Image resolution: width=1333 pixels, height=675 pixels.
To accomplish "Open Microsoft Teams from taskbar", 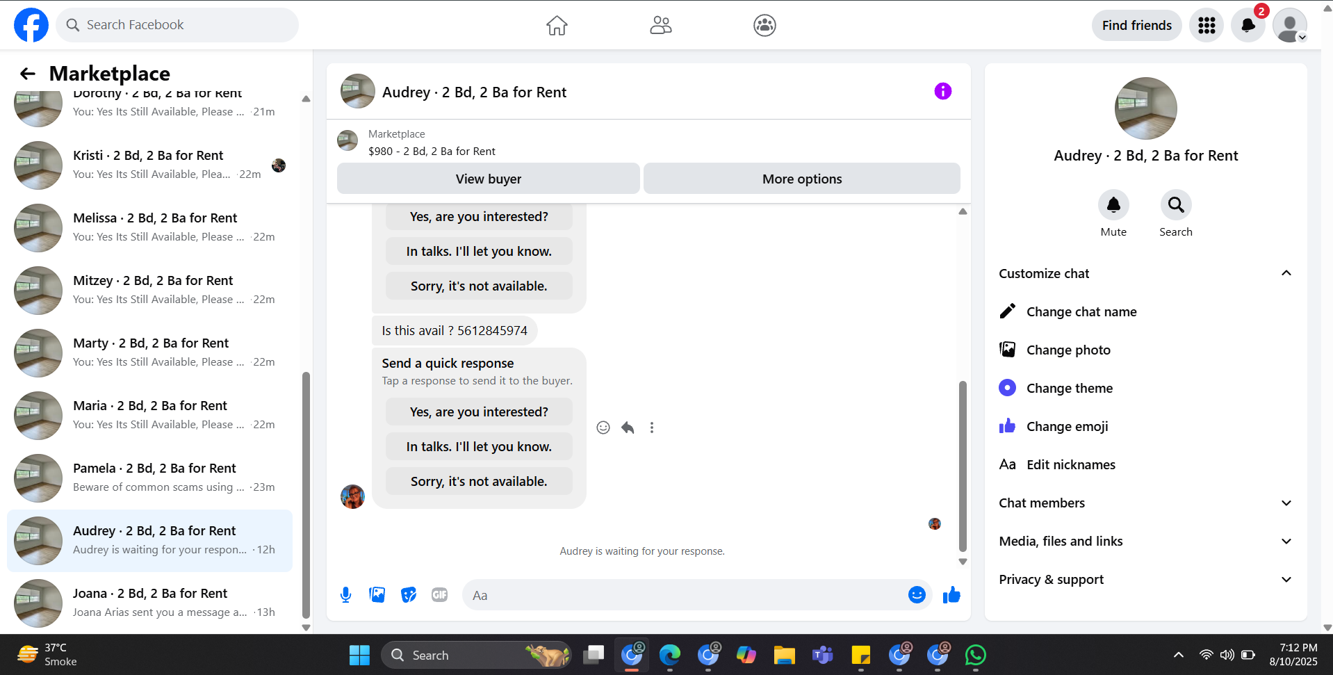I will tap(822, 655).
